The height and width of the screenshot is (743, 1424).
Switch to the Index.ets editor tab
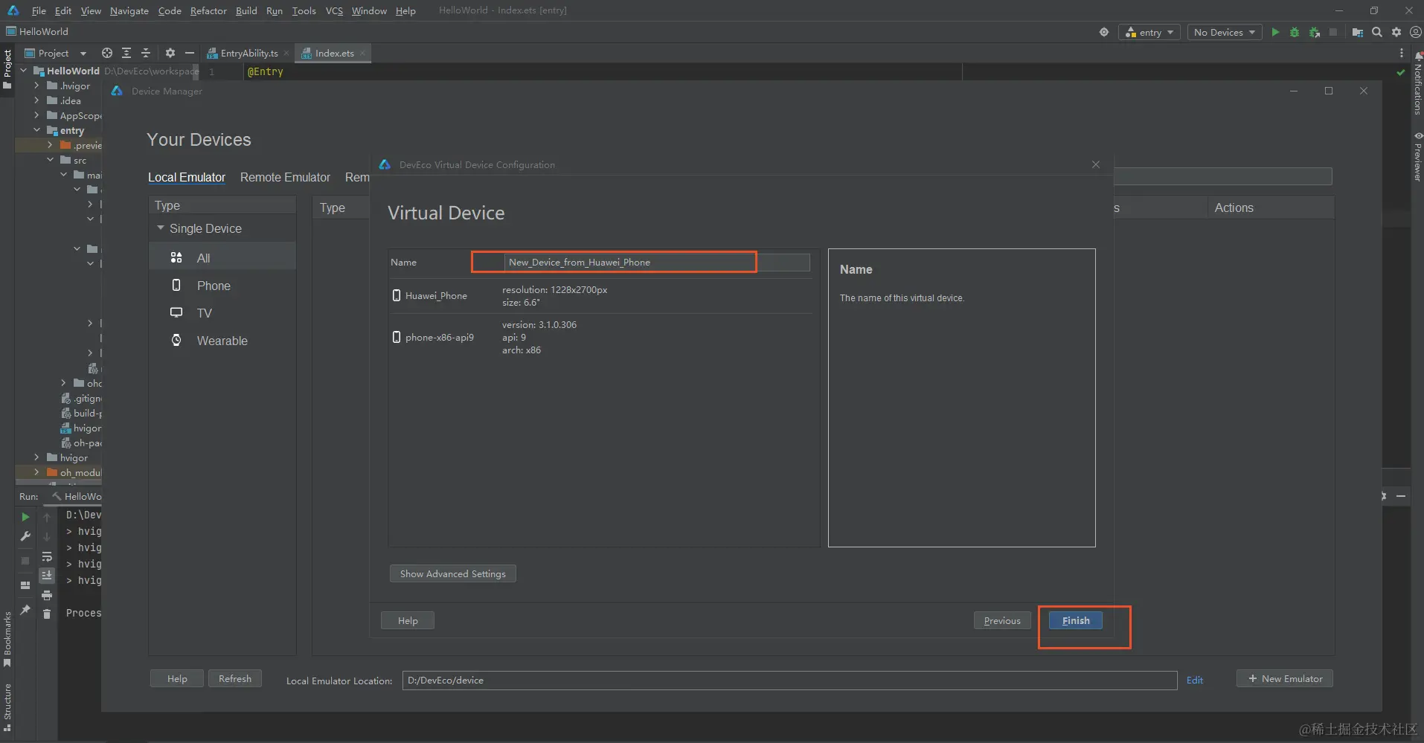[334, 53]
